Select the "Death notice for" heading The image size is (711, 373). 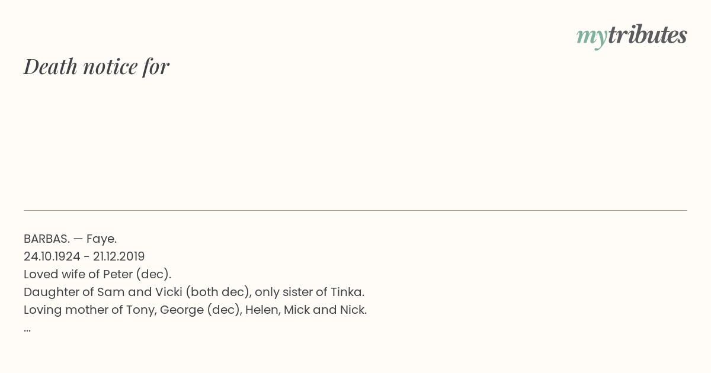(97, 66)
